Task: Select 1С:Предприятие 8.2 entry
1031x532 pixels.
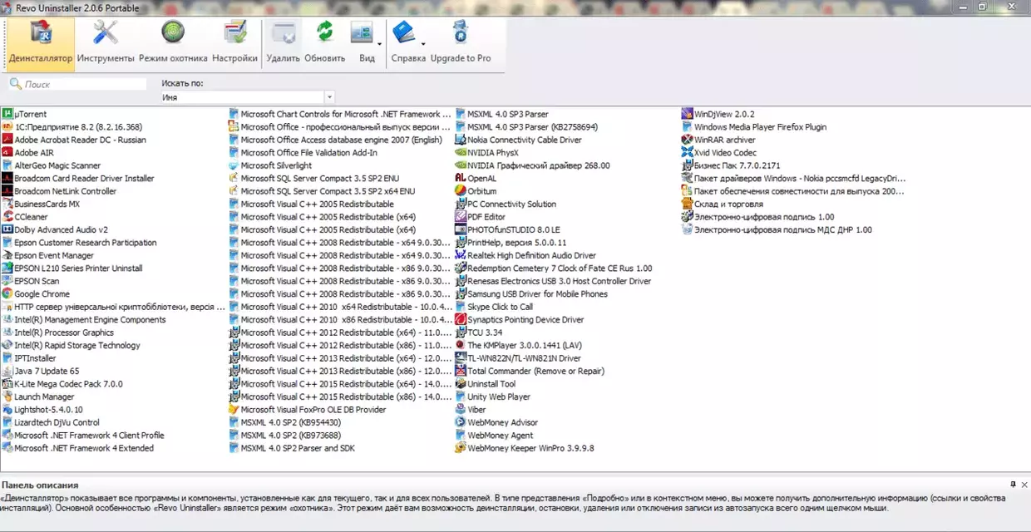Action: pyautogui.click(x=72, y=127)
